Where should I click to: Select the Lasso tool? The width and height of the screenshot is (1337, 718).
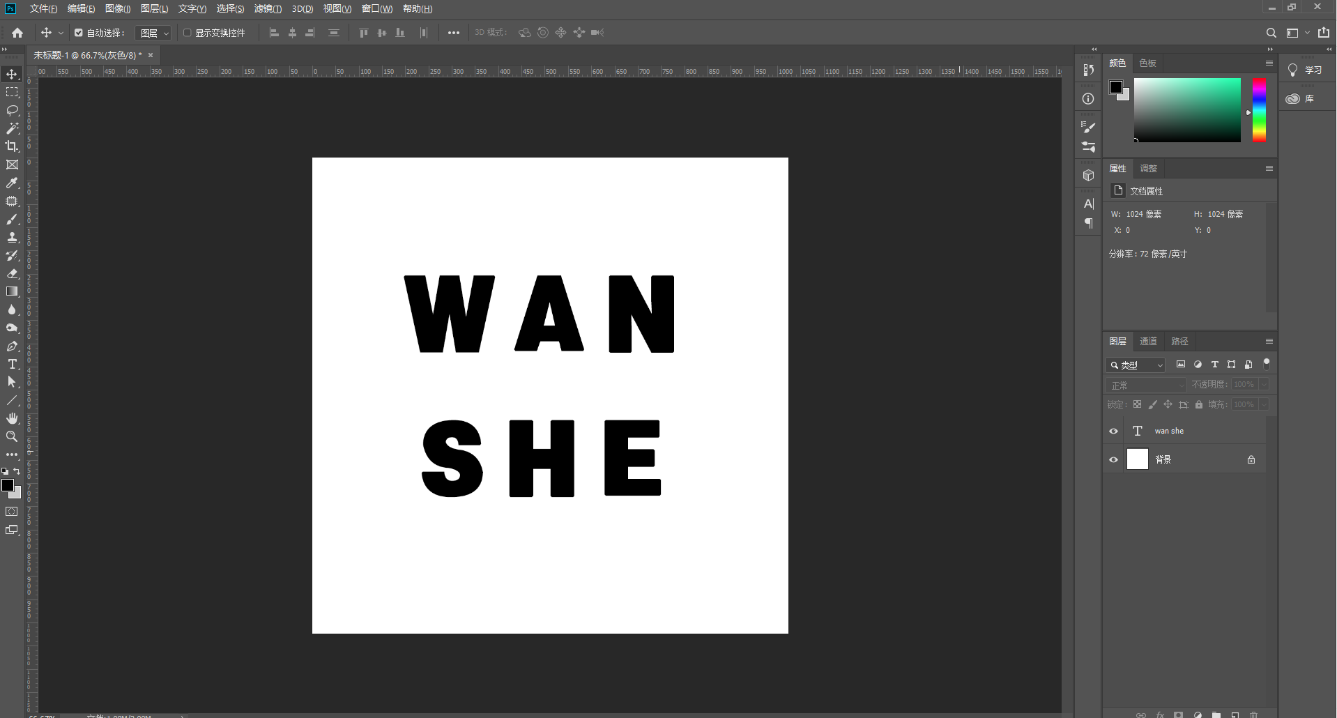pos(12,110)
